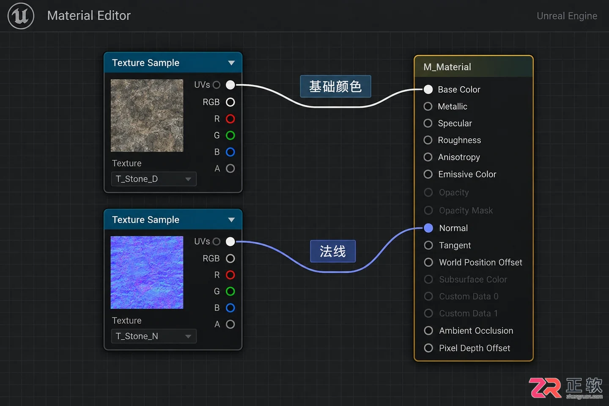Click the Unreal Engine label at top right

pos(567,16)
